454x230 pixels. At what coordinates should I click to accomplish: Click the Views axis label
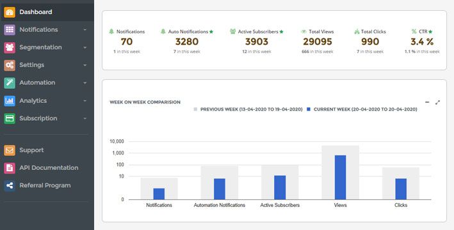point(340,205)
